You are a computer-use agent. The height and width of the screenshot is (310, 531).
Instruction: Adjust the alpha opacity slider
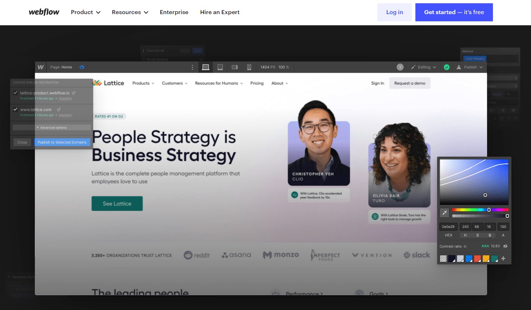click(x=480, y=216)
